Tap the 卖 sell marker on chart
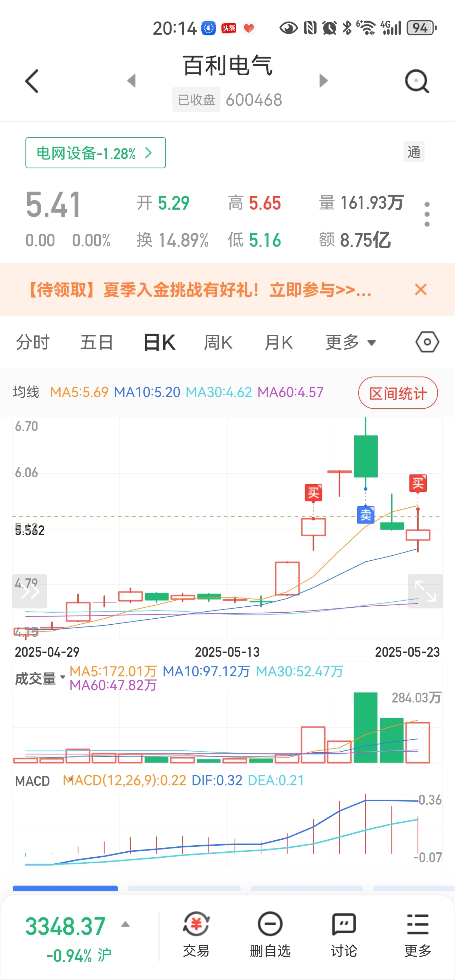This screenshot has height=980, width=455. 366,515
